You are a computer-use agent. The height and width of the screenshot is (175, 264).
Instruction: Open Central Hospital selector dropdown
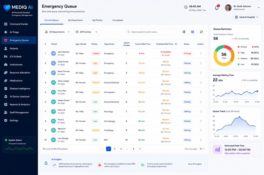[247, 17]
